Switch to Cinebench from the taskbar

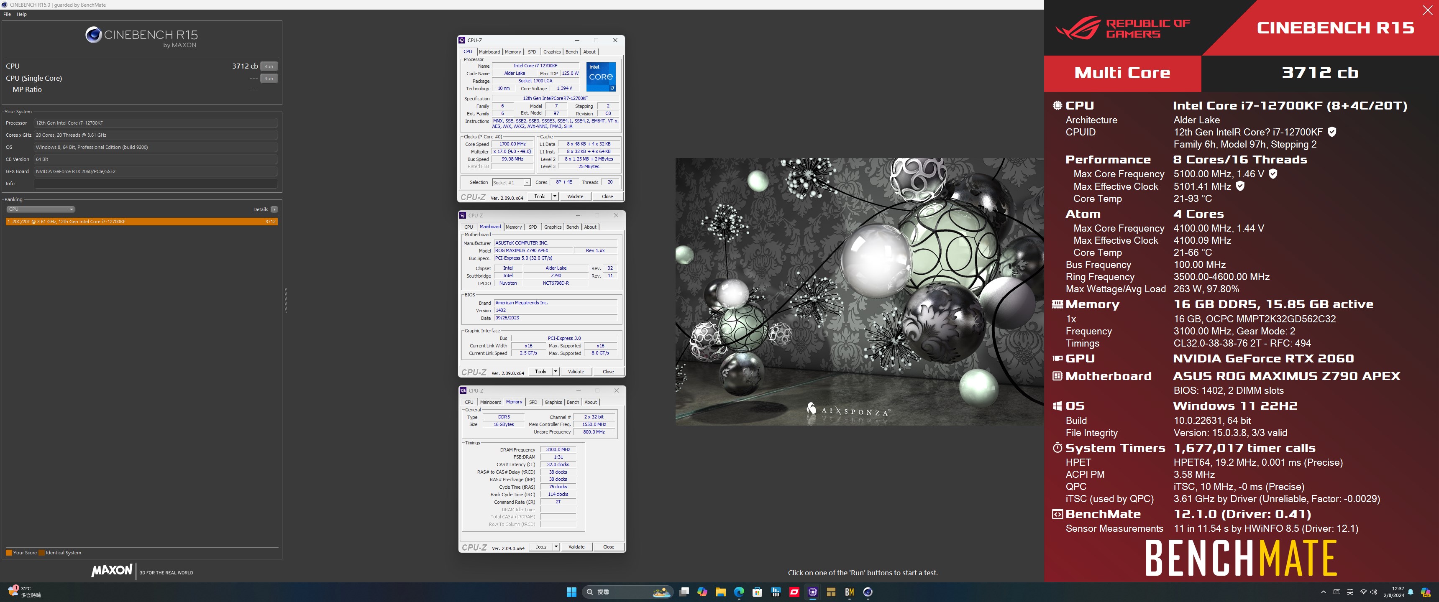[868, 592]
